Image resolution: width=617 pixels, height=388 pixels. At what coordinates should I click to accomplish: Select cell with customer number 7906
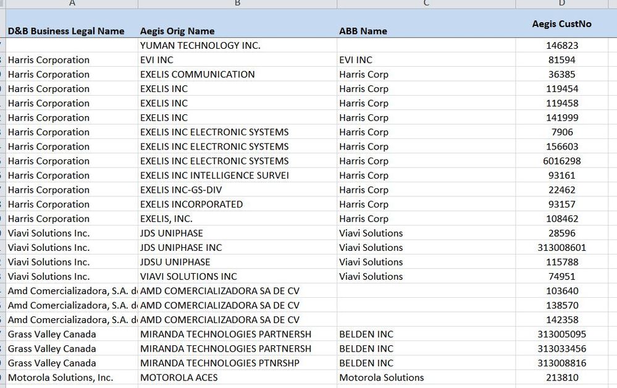pyautogui.click(x=561, y=132)
